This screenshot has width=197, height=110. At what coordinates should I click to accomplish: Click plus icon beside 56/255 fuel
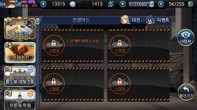161,4
